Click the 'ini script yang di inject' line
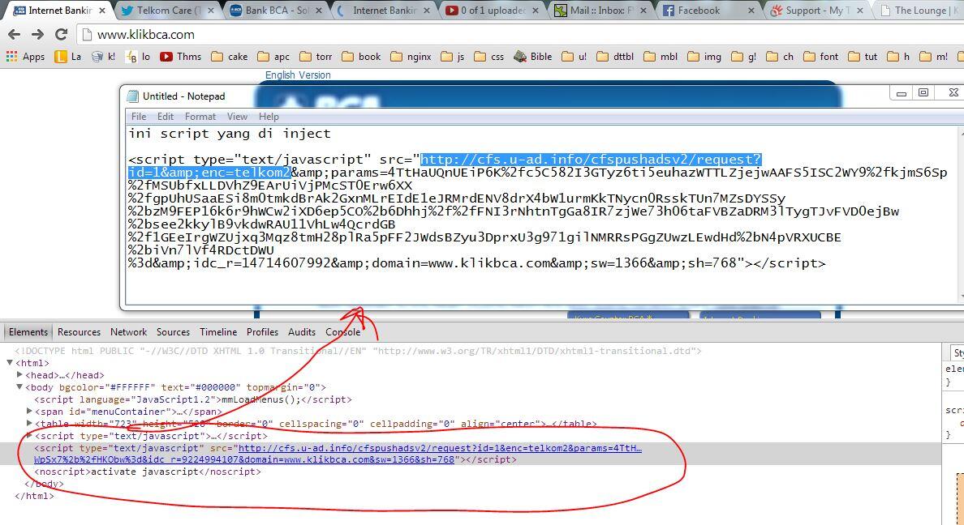Image resolution: width=964 pixels, height=525 pixels. (230, 134)
